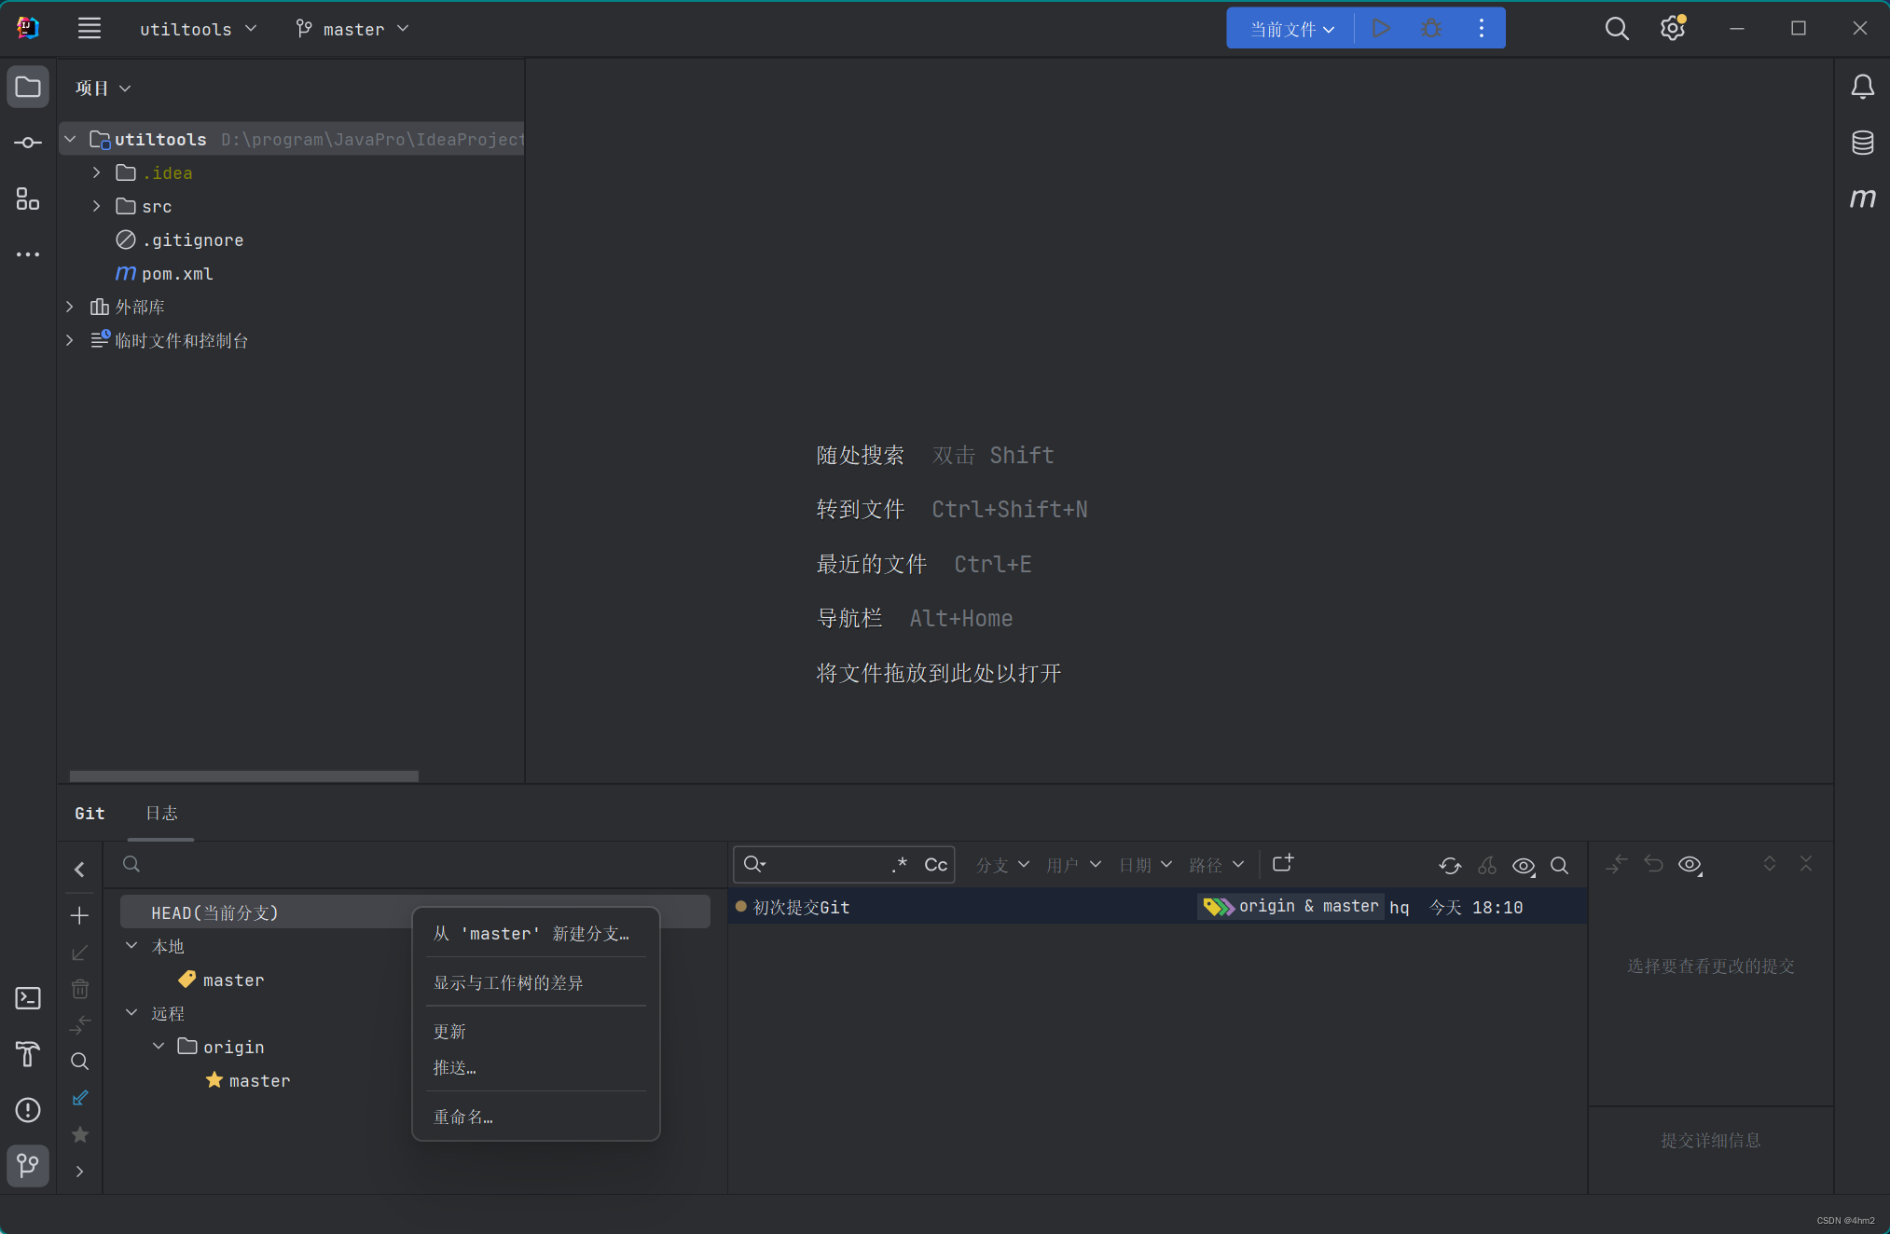Screen dimensions: 1890x1234
Task: Select the initial Git commit row
Action: [1157, 907]
